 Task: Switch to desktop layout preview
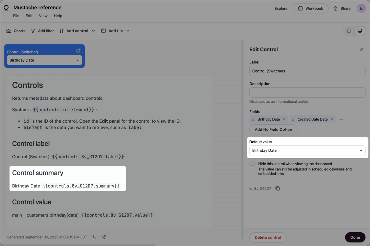[x=360, y=31]
